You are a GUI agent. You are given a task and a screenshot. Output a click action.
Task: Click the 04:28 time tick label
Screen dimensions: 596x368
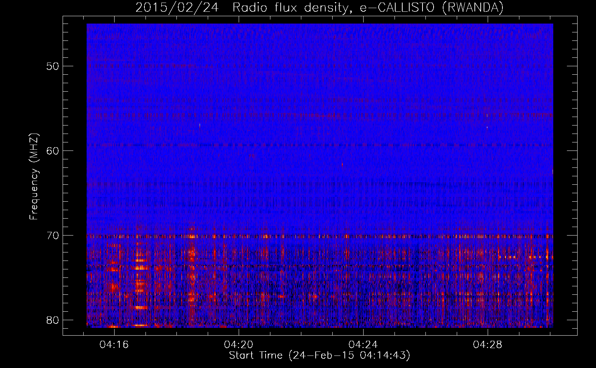(x=488, y=345)
